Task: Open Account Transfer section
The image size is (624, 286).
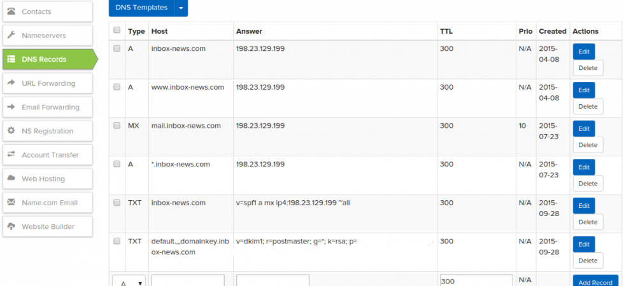Action: click(47, 154)
